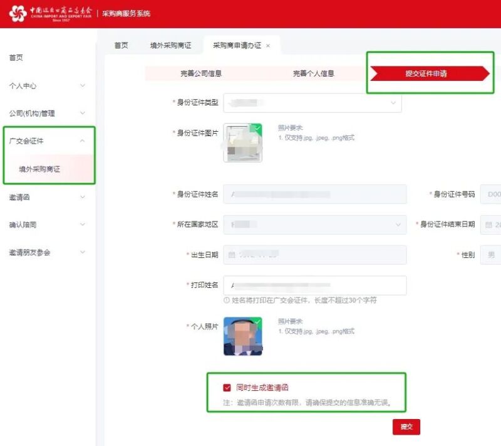Click the 打印姓名 input field
The width and height of the screenshot is (501, 446).
[x=314, y=285]
